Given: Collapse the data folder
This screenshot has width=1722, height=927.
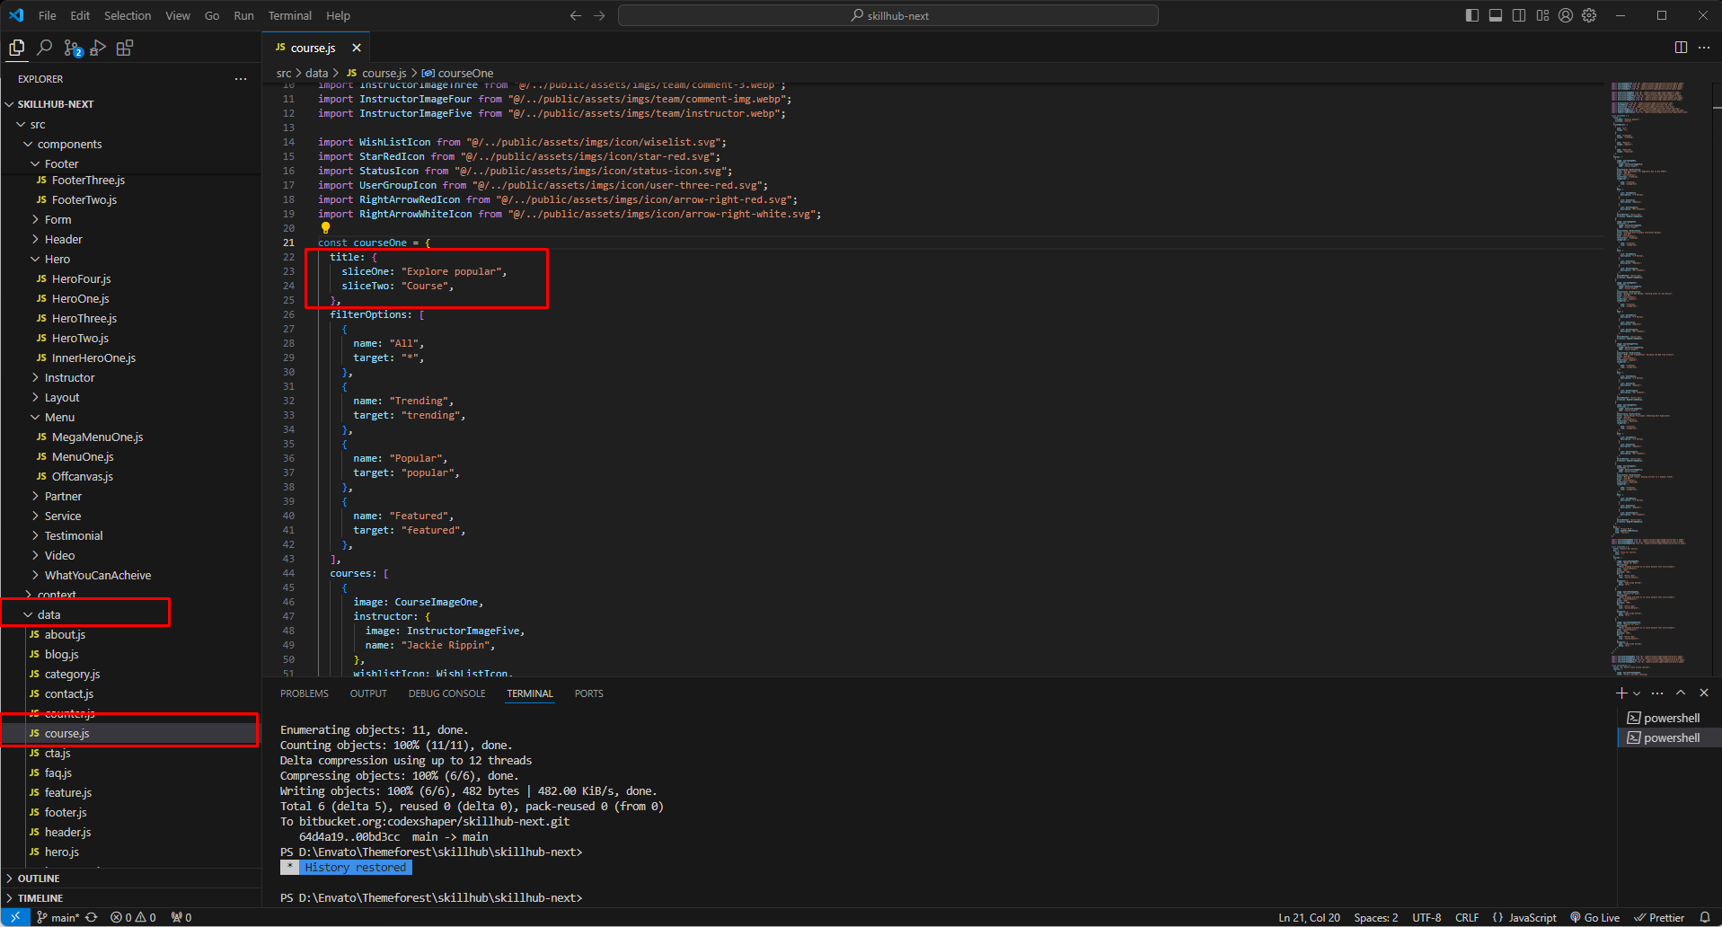Looking at the screenshot, I should click(130, 614).
